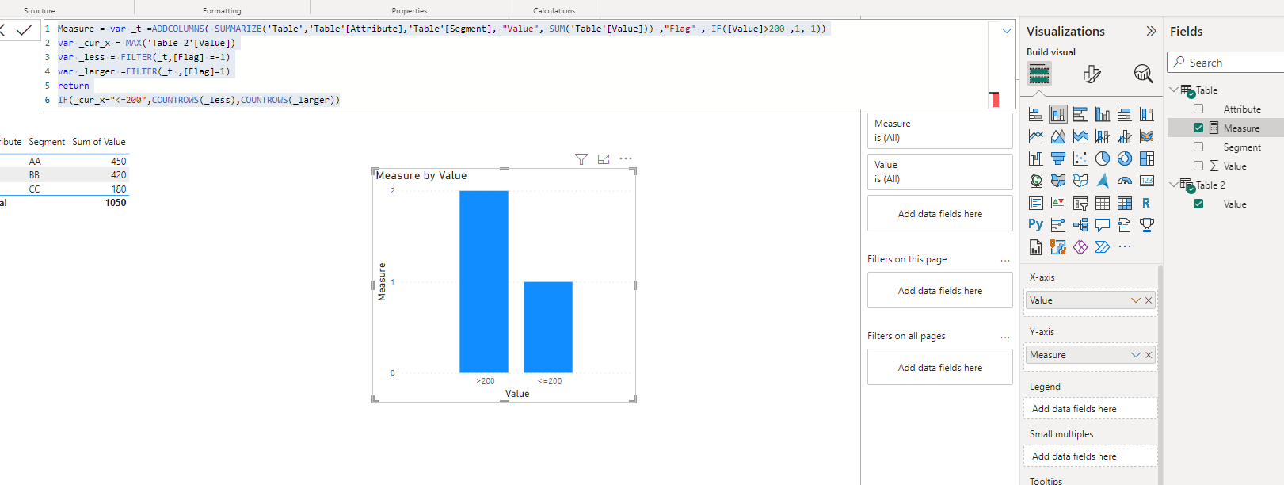1284x485 pixels.
Task: Select the 100% stacked bar chart visual
Action: (1124, 114)
